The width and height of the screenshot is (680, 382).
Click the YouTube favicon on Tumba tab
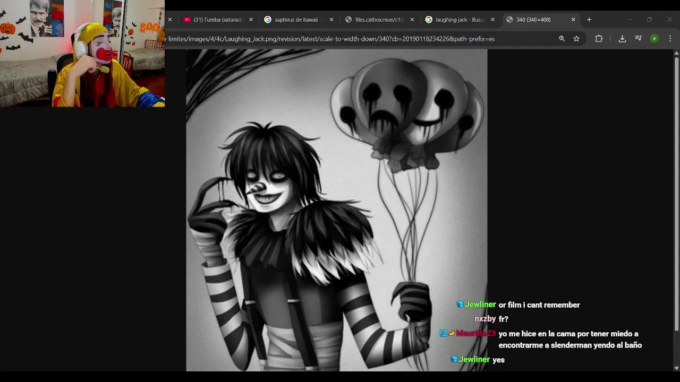[187, 20]
